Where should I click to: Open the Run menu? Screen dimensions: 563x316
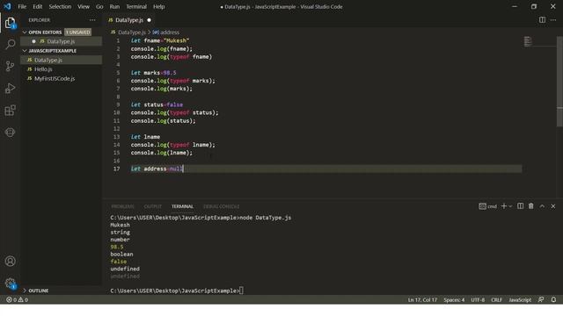114,6
